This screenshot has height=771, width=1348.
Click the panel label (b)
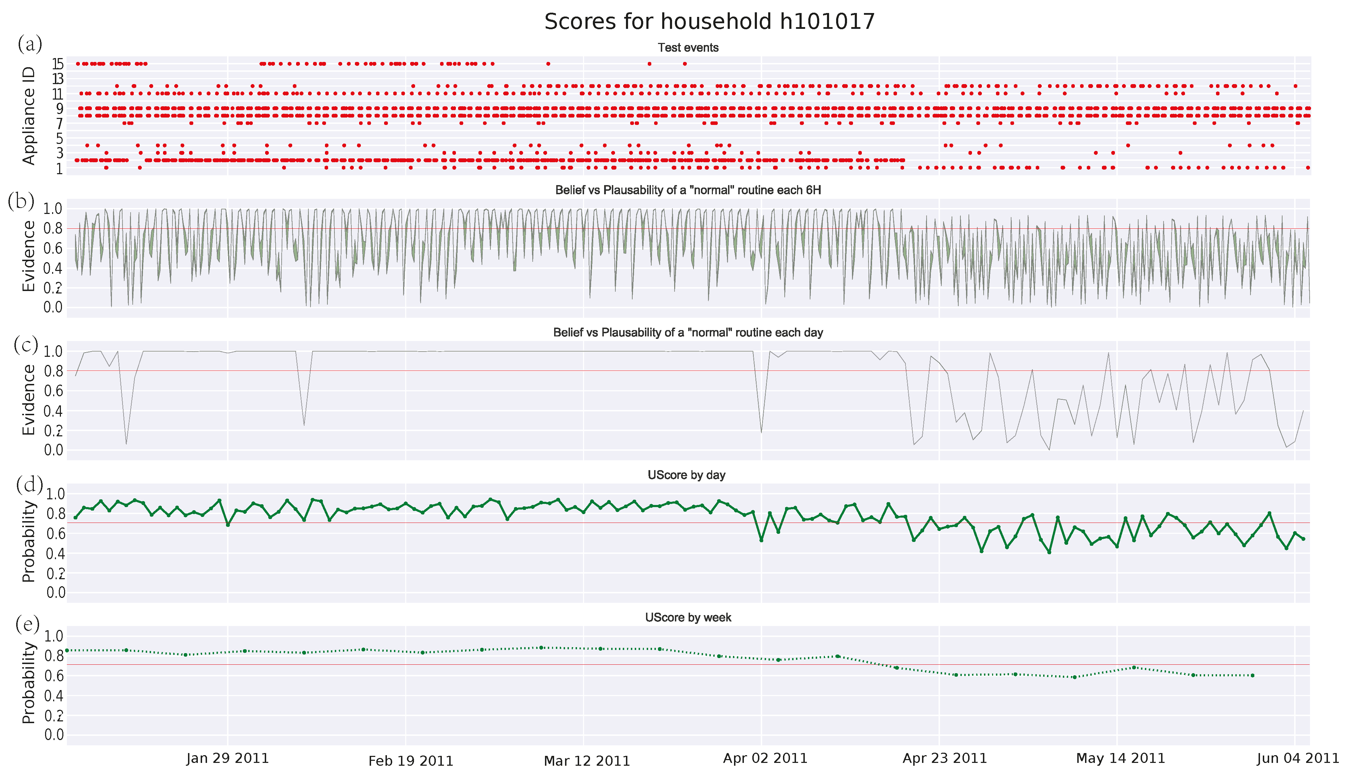click(21, 201)
